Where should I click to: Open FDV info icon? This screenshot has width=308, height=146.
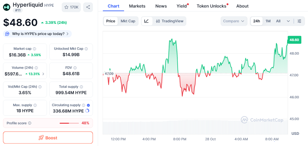point(75,68)
